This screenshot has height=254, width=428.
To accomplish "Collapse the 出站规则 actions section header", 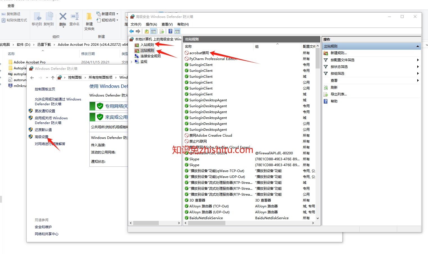I will (x=418, y=46).
